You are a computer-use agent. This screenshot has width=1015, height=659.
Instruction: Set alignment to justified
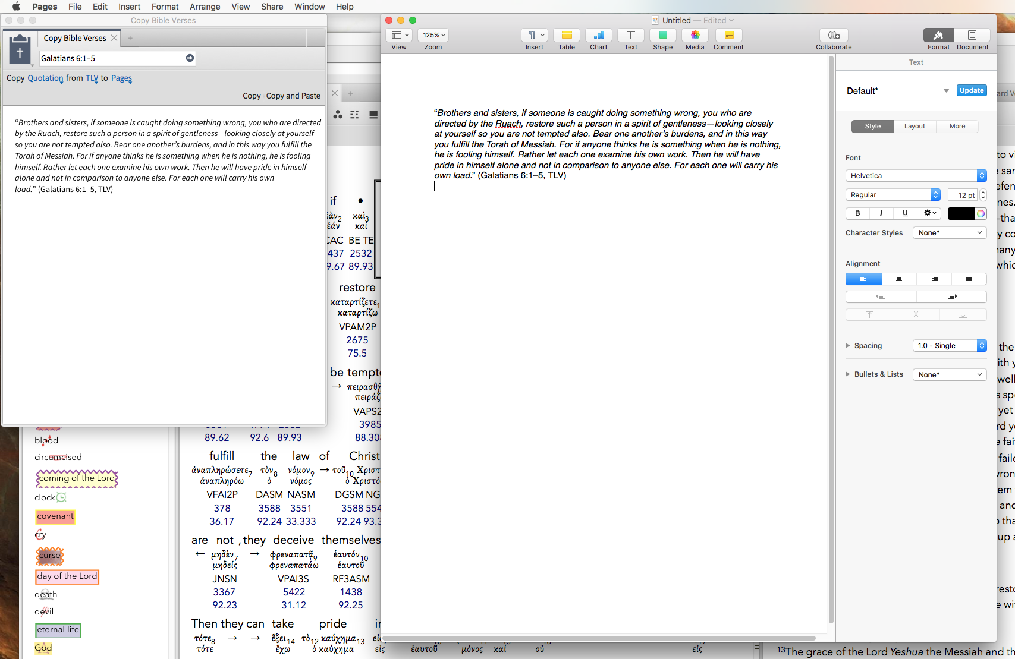969,279
